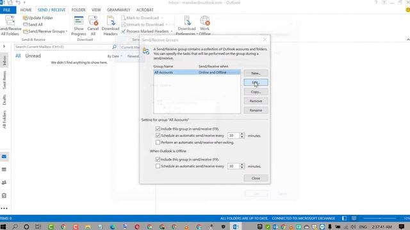Switch to the HOME ribbon tab
This screenshot has width=410, height=230.
(26, 10)
